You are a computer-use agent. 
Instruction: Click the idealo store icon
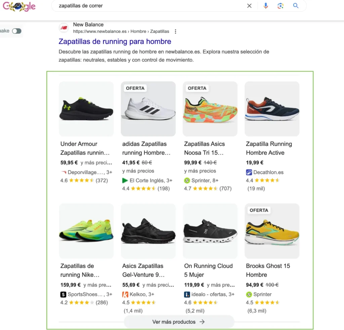[187, 294]
